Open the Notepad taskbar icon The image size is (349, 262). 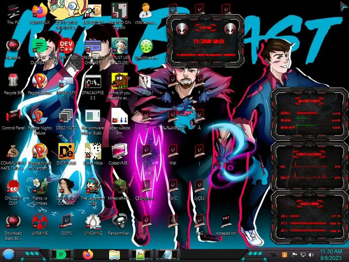point(167,254)
